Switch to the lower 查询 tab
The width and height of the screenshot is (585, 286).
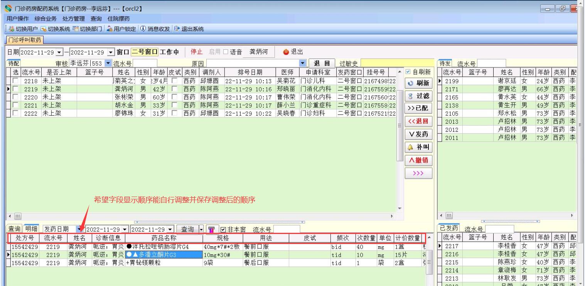15,229
